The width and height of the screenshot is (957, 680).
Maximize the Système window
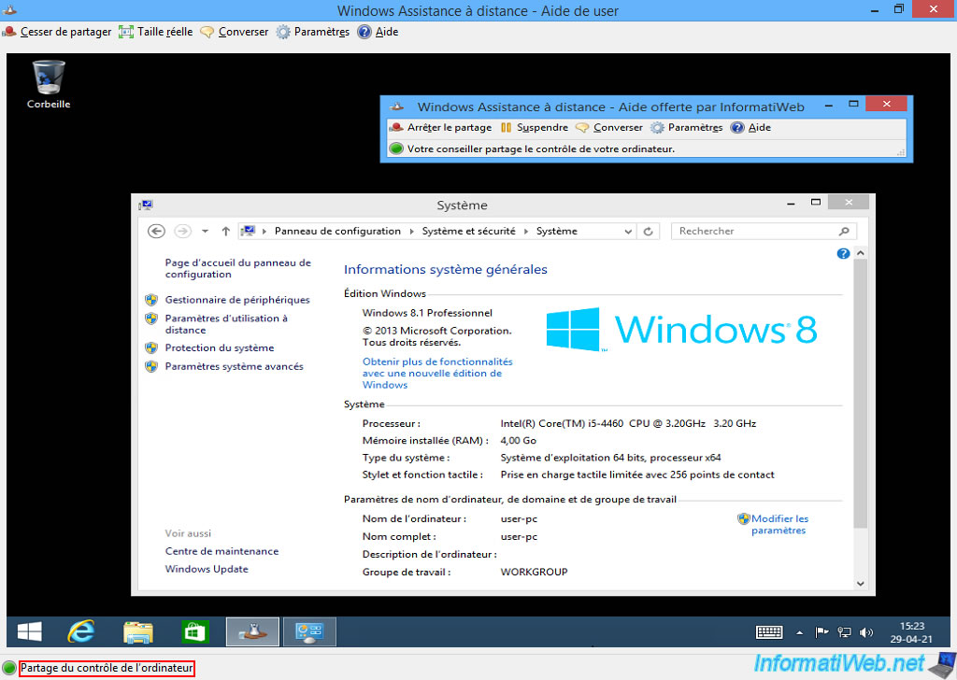[x=815, y=203]
